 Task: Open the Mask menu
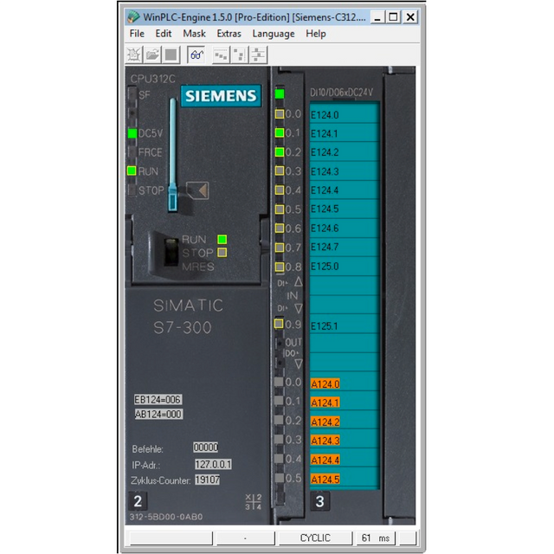click(x=194, y=34)
